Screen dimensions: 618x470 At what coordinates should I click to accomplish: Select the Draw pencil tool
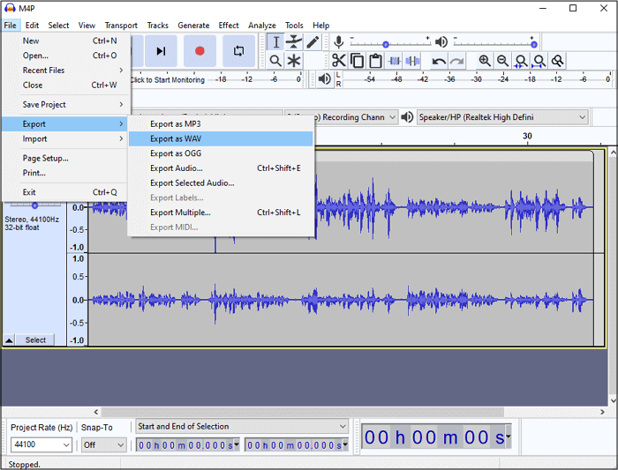point(313,42)
